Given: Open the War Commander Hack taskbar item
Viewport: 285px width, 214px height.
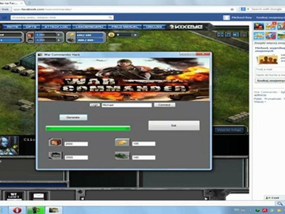Looking at the screenshot, I should (x=54, y=210).
